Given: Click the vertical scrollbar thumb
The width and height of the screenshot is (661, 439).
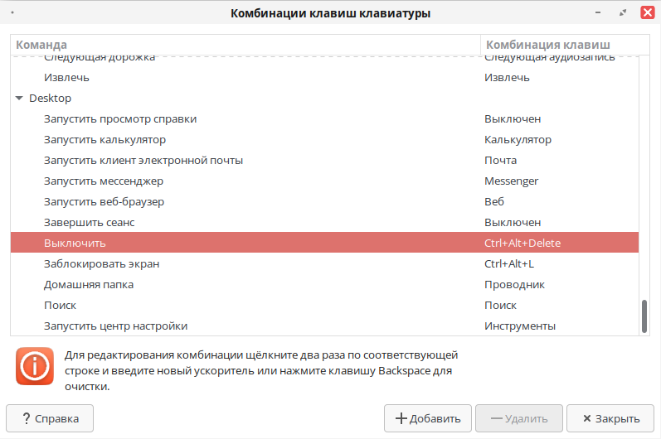Looking at the screenshot, I should click(x=644, y=316).
